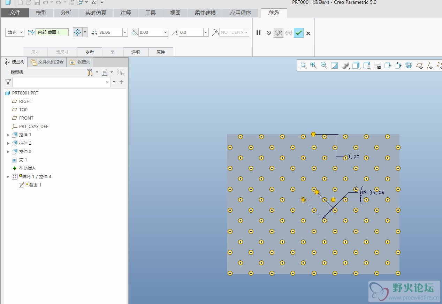Expand the 拉伸 2 tree node
This screenshot has width=442, height=304.
pos(8,143)
